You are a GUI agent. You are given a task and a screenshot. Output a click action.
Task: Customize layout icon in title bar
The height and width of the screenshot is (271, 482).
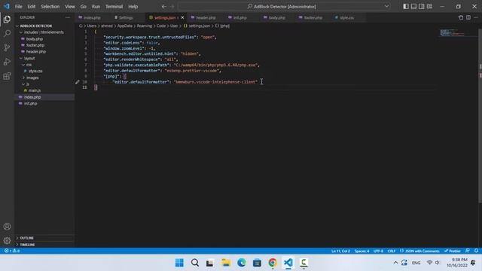429,7
